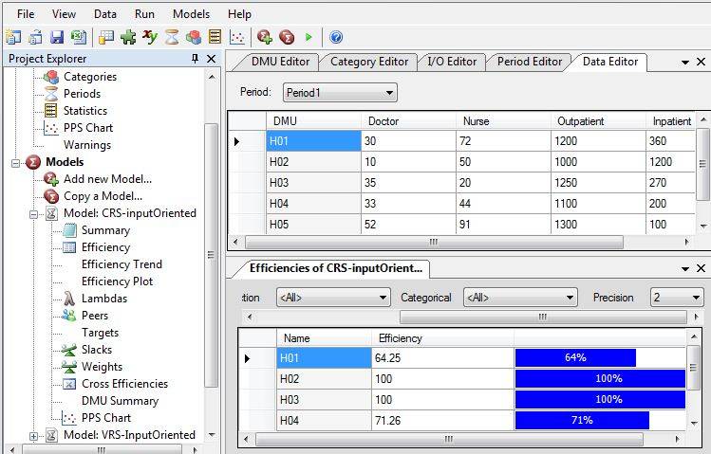Expand the Model: VRS-InputOriented tree node
The height and width of the screenshot is (454, 711).
34,435
